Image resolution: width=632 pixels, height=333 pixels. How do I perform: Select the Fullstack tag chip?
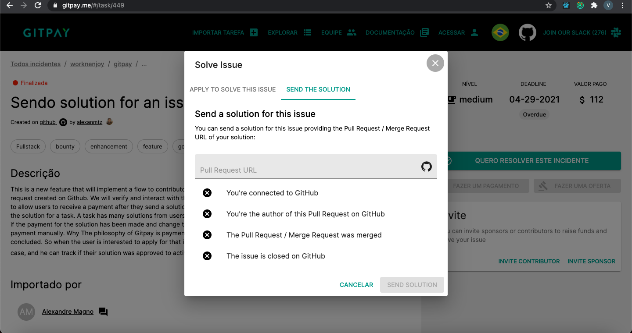(x=28, y=146)
